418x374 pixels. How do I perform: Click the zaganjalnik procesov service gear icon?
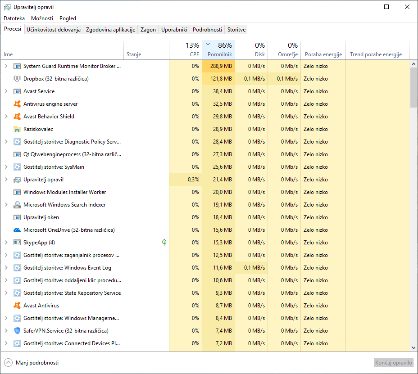pyautogui.click(x=17, y=255)
